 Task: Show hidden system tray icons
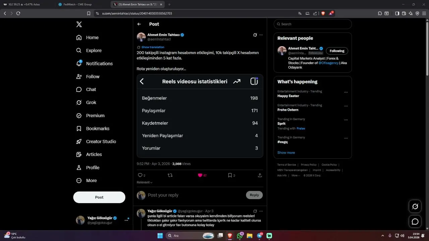383,236
